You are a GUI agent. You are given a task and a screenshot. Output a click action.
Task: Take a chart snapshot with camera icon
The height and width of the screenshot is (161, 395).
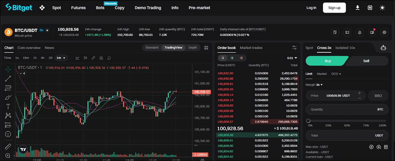click(102, 58)
